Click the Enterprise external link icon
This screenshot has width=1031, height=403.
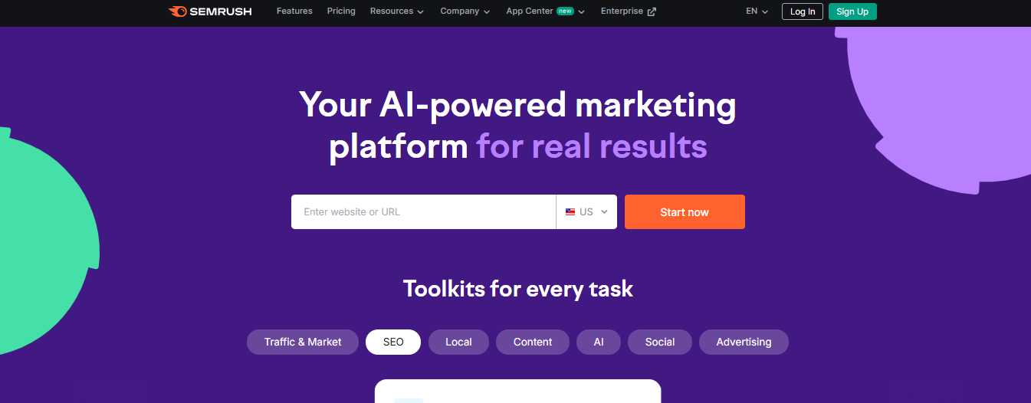coord(652,11)
